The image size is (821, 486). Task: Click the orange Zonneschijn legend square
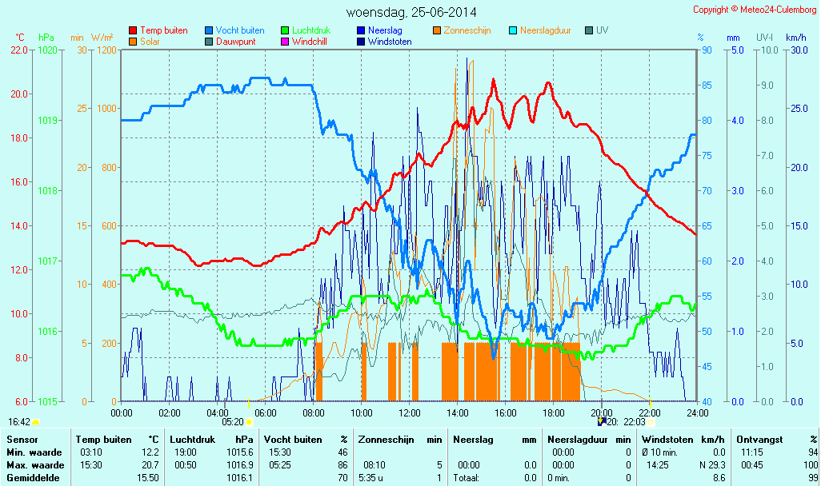click(436, 30)
